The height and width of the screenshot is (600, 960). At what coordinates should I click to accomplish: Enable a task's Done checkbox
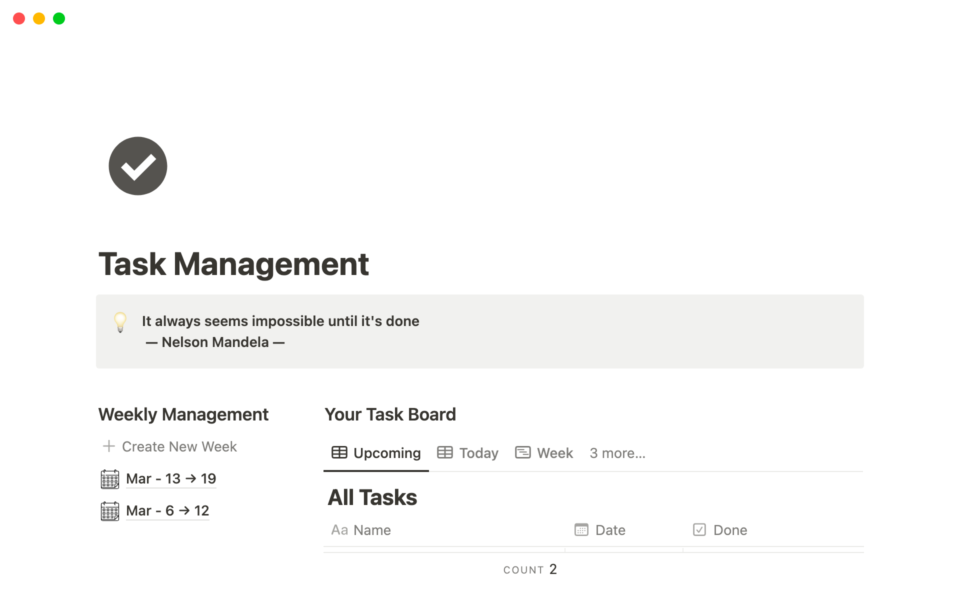[x=700, y=549]
